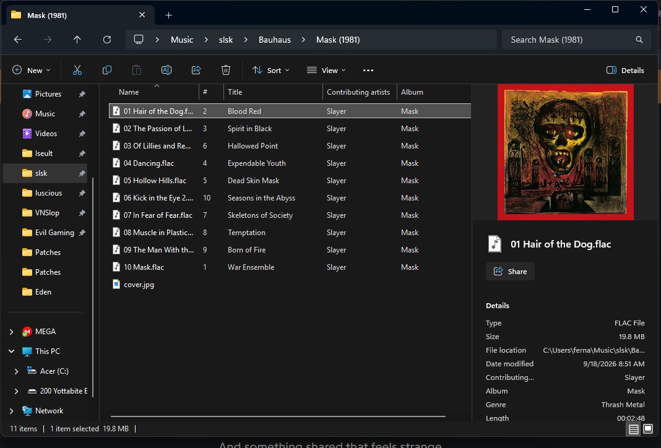Click the Paste clipboard icon

coord(137,71)
